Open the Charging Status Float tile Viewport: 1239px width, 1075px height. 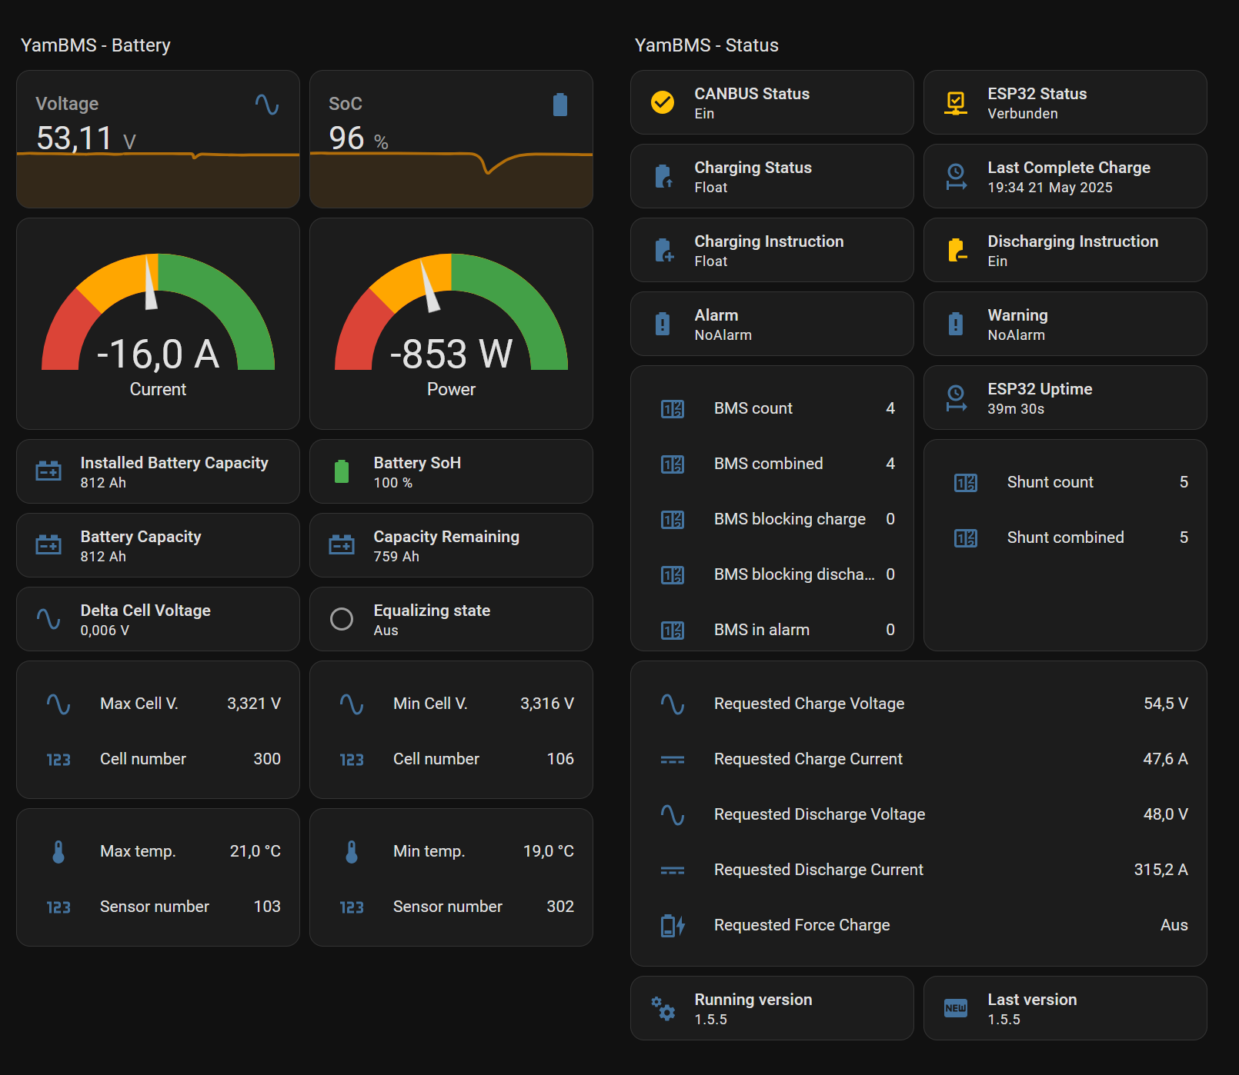pyautogui.click(x=771, y=176)
